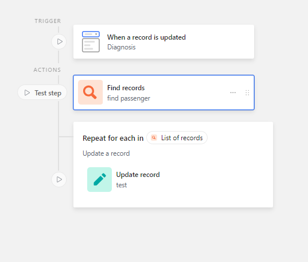The image size is (308, 262).
Task: Click the play button beside Update record
Action: pyautogui.click(x=59, y=179)
